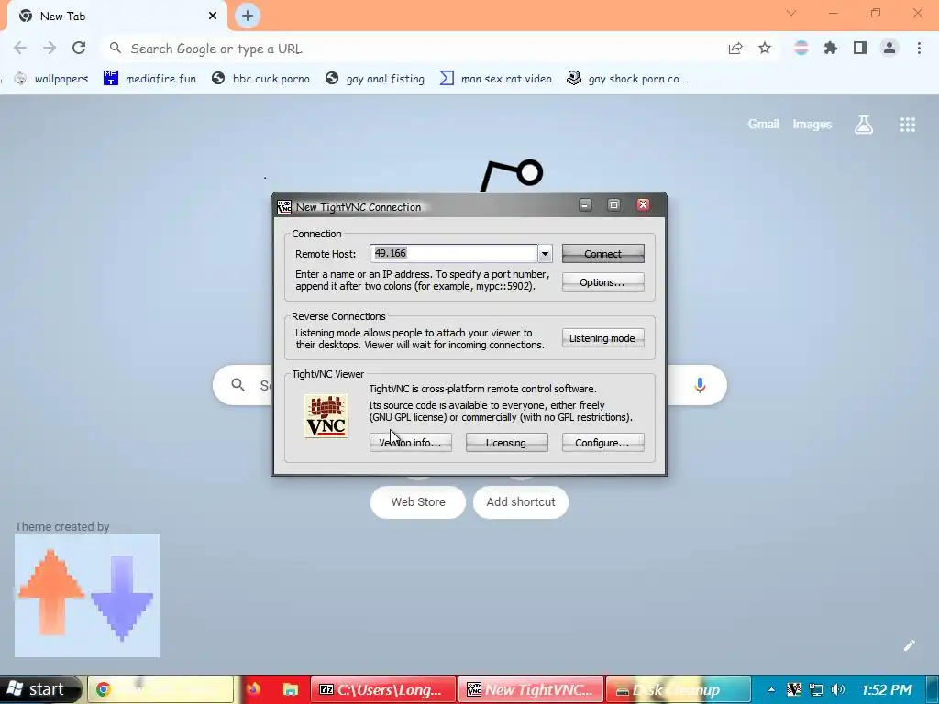Click the network tray icon
The height and width of the screenshot is (704, 939).
815,689
